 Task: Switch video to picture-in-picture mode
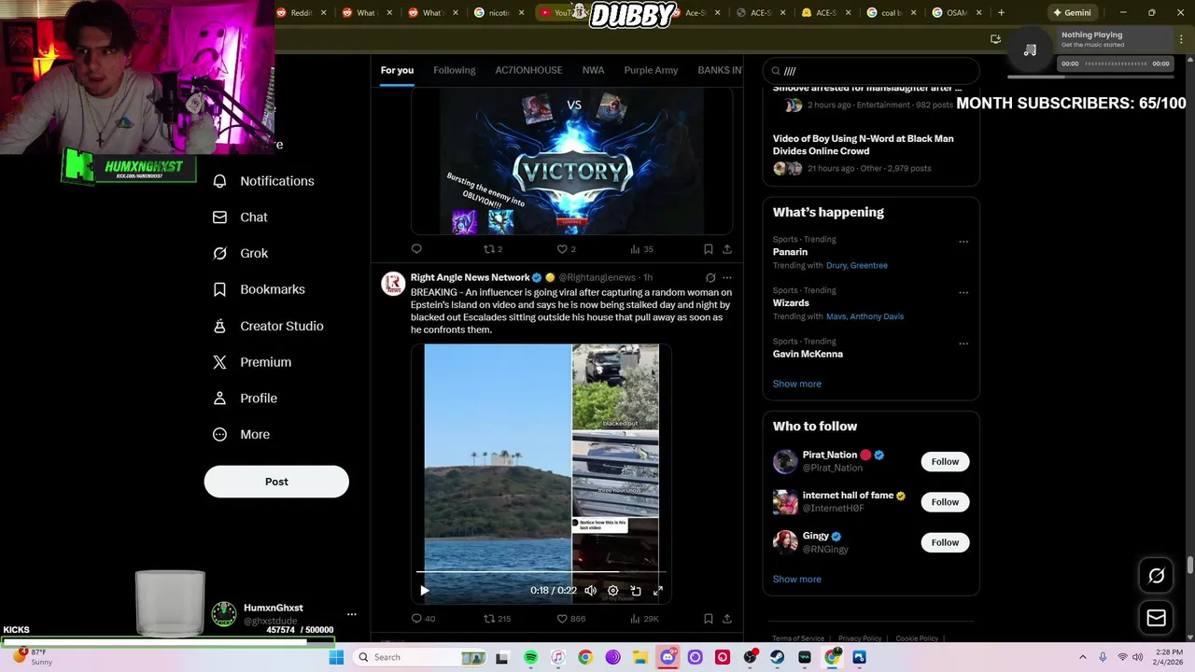pyautogui.click(x=636, y=590)
